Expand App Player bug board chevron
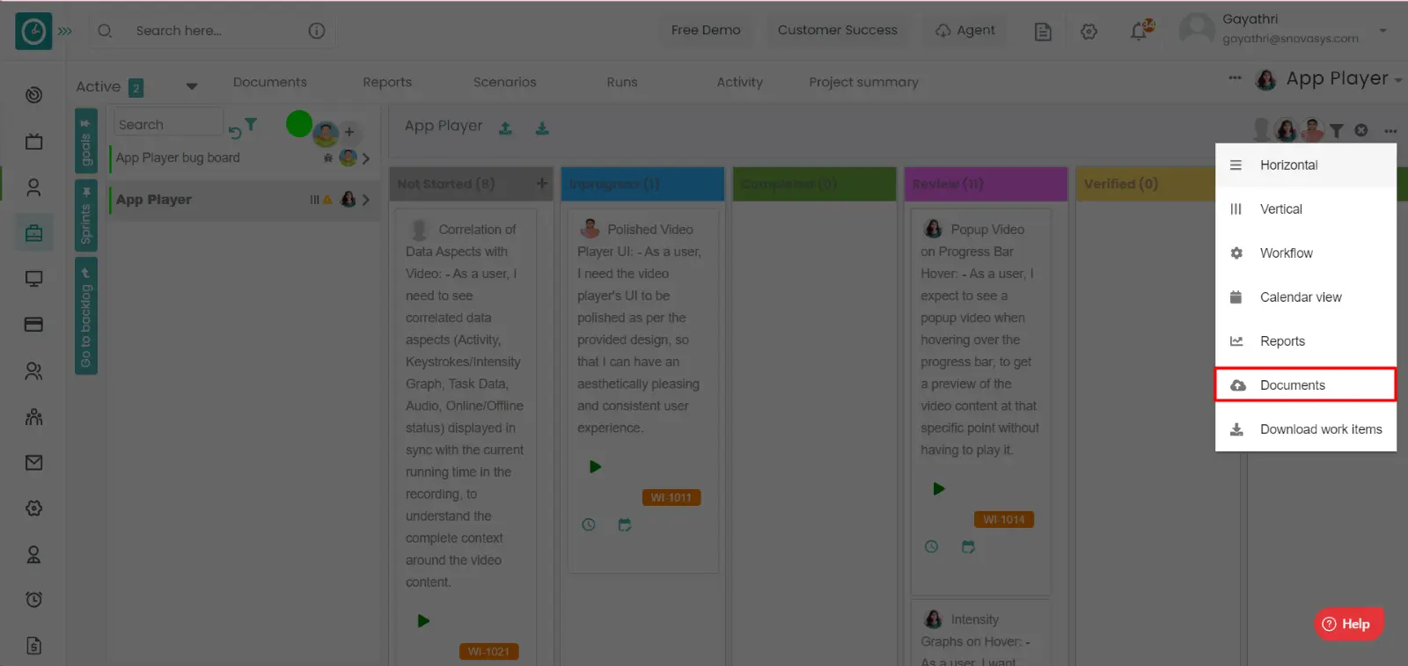Image resolution: width=1408 pixels, height=666 pixels. coord(366,158)
